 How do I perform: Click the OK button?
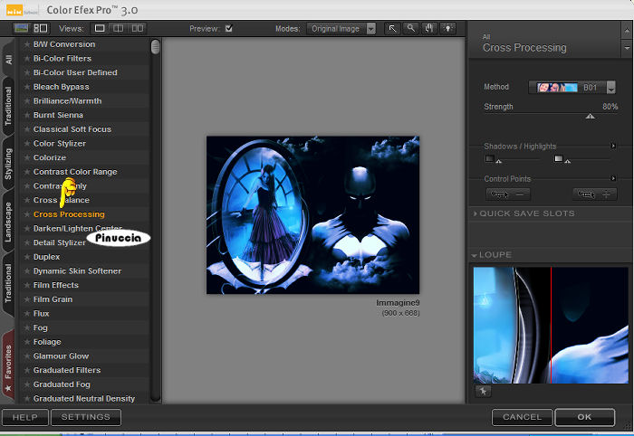[584, 417]
